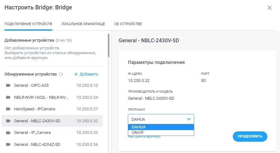The image size is (280, 153).
Task: Select device General - NBLC-4204Z-SD
Action: point(52,145)
